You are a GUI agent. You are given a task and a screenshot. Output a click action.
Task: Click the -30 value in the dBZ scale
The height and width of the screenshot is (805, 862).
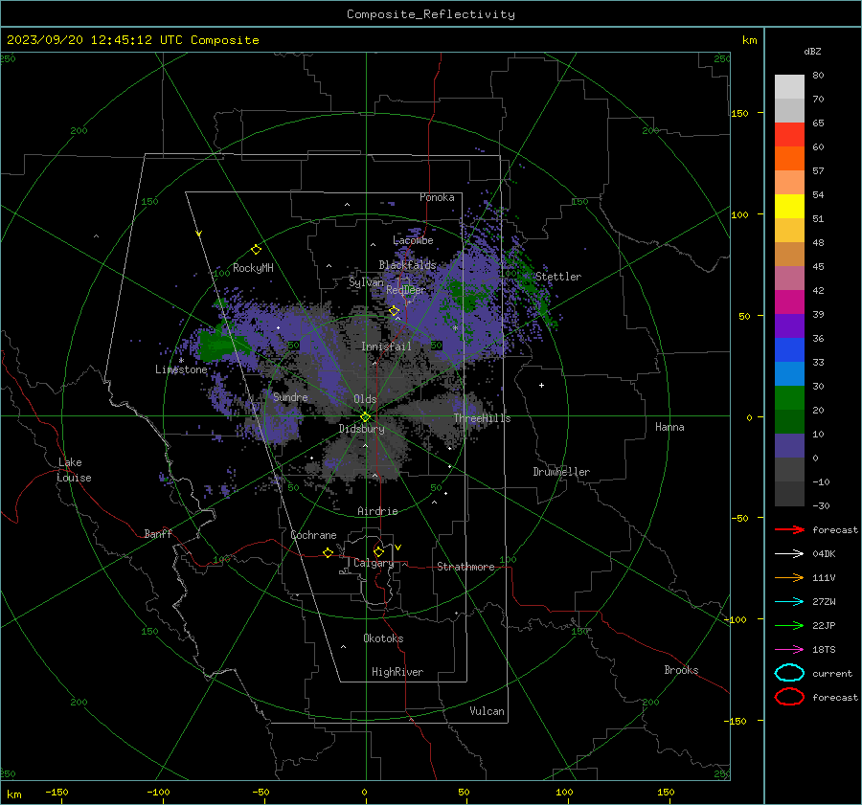821,505
